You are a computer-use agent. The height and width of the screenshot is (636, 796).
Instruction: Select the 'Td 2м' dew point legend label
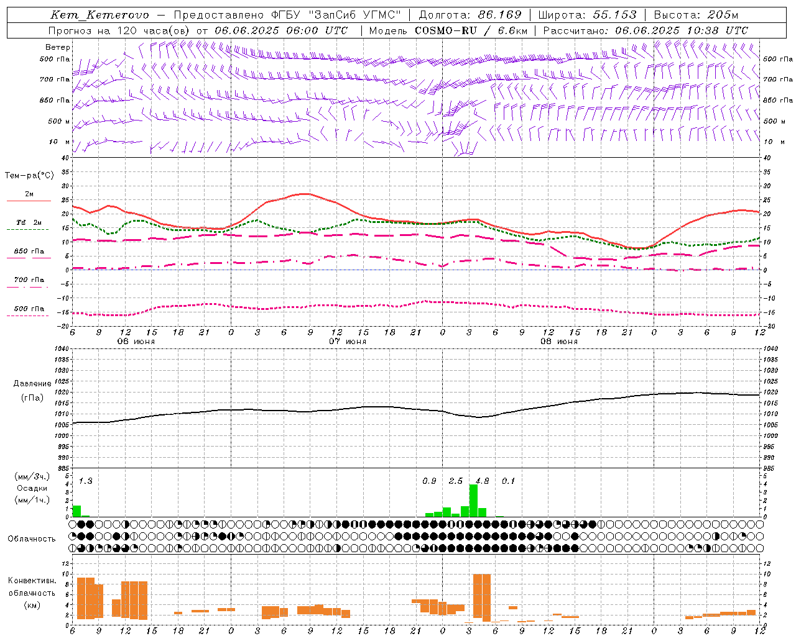pyautogui.click(x=29, y=222)
